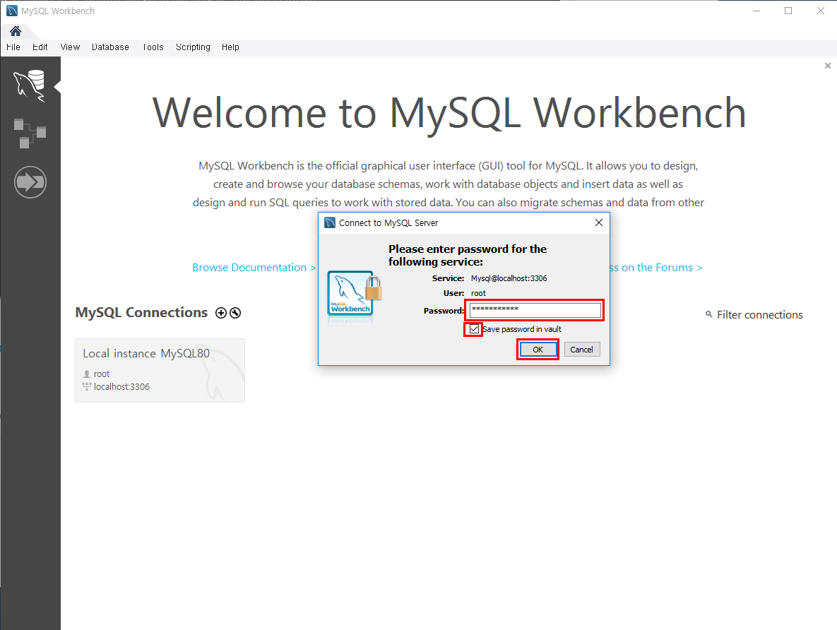
Task: Follow the Forums link
Action: (x=655, y=268)
